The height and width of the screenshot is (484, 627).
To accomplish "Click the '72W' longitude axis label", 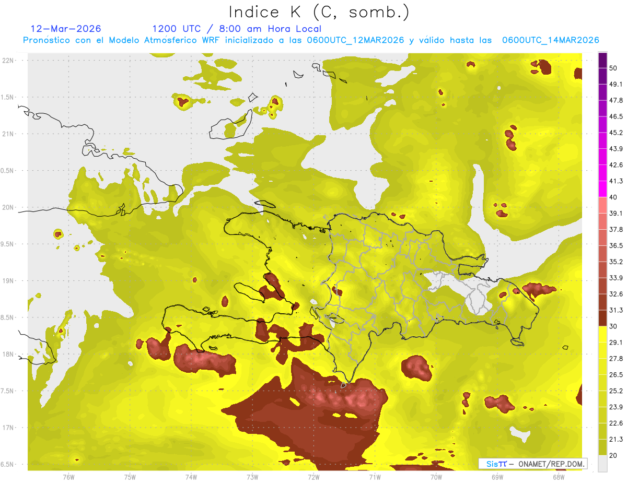I will [x=313, y=477].
